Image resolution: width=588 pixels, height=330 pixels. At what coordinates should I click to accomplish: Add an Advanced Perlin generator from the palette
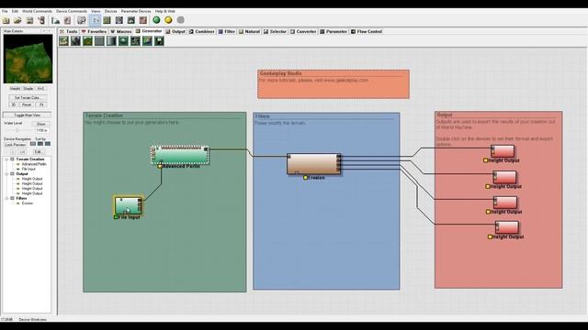pyautogui.click(x=87, y=40)
